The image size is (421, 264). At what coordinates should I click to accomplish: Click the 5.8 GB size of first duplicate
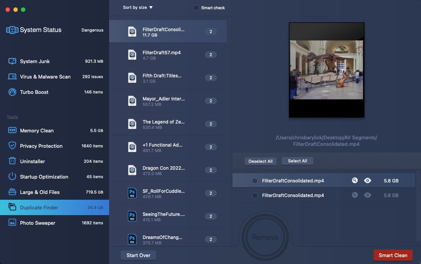pos(391,180)
